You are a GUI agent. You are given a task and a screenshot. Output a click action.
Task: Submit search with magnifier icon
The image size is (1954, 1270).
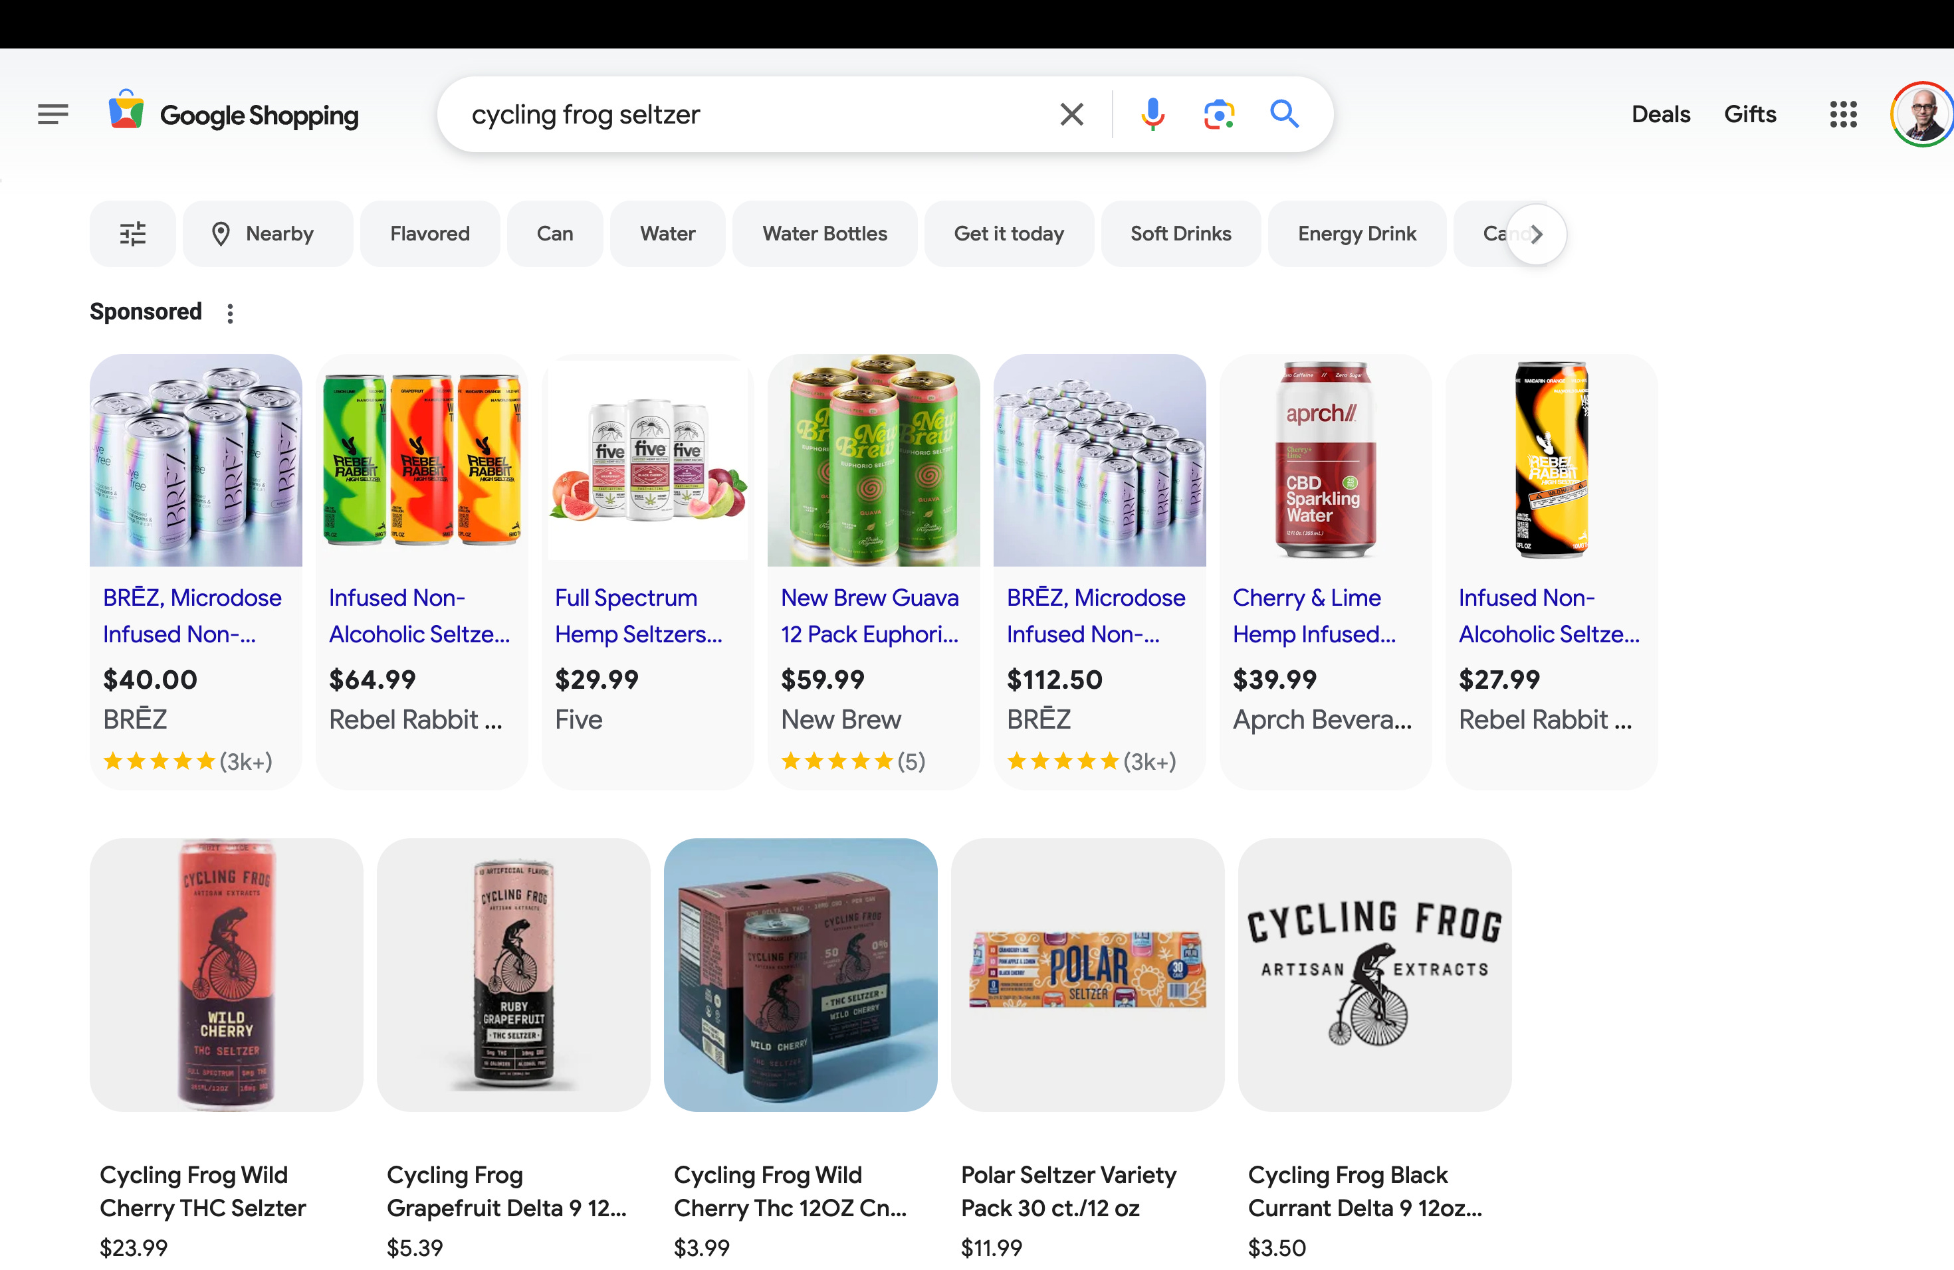(x=1284, y=114)
